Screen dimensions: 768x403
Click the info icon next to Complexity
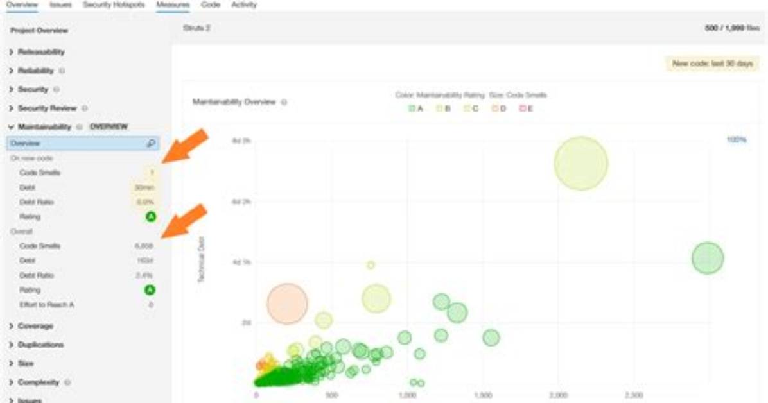pyautogui.click(x=67, y=382)
